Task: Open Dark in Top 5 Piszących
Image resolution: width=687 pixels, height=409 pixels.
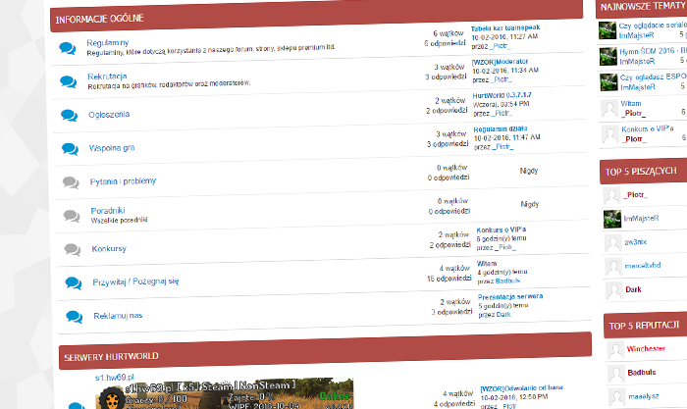Action: point(634,289)
